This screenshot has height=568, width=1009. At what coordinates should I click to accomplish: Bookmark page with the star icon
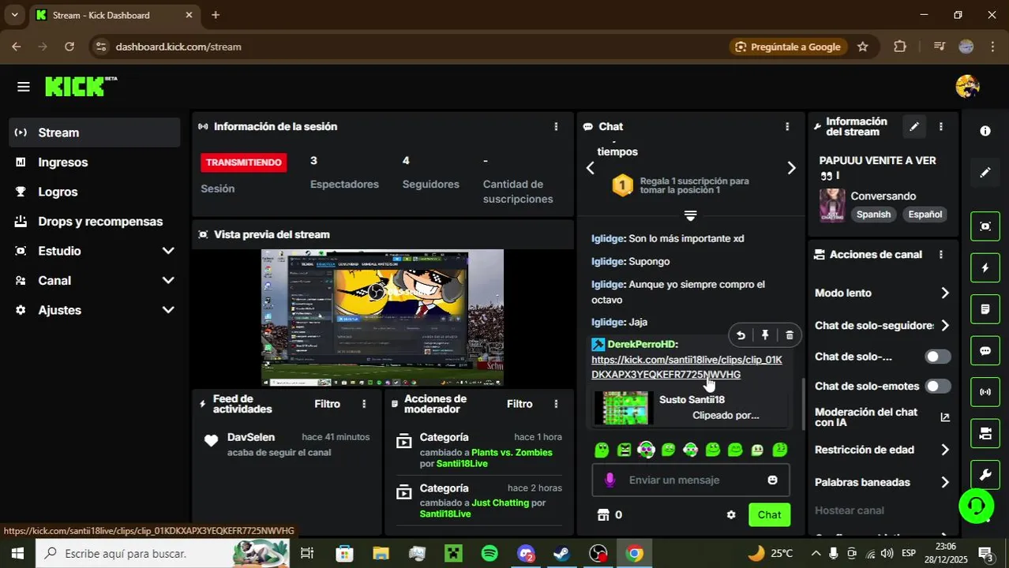[x=862, y=47]
